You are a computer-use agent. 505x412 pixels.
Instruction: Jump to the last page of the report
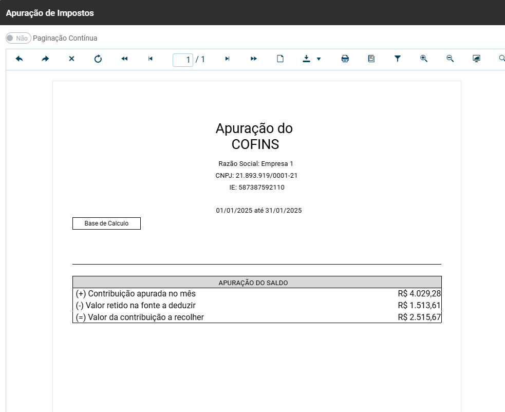[x=228, y=59]
